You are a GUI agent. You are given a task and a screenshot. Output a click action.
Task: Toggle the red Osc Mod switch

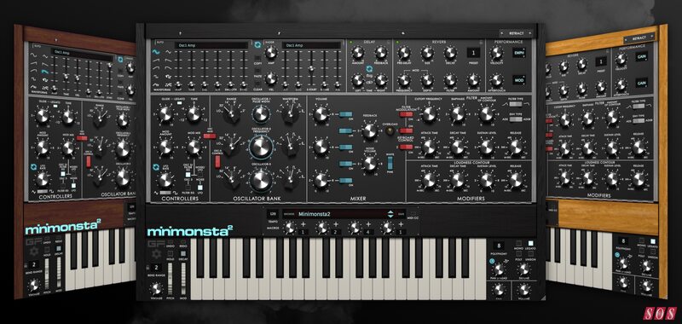coord(210,136)
